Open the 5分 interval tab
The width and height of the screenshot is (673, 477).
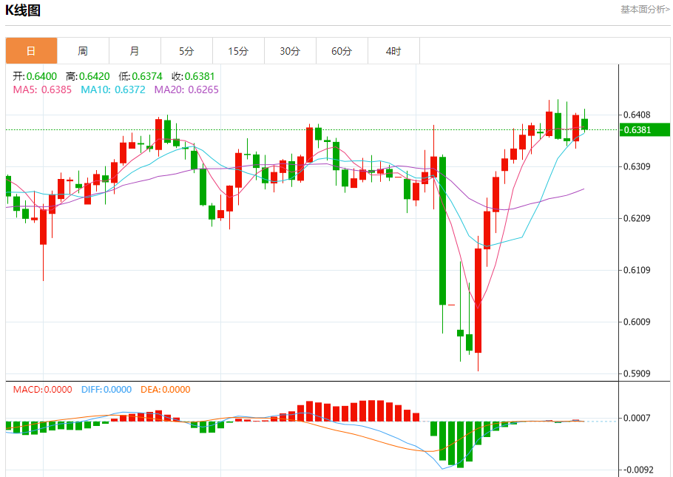(x=186, y=51)
